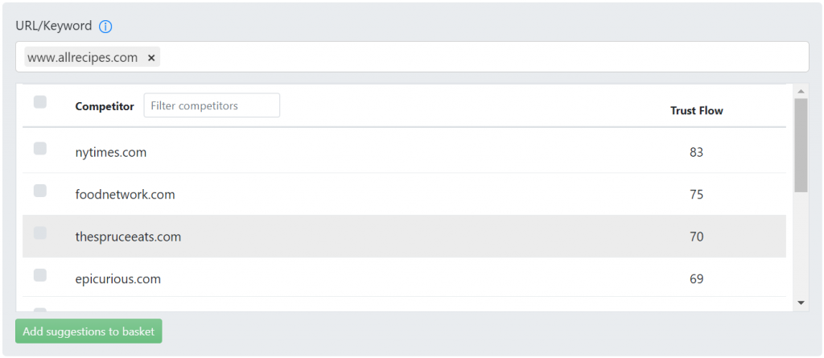Select the thespruceeats.com checkbox
Viewport: 824px width, 358px height.
coord(40,232)
